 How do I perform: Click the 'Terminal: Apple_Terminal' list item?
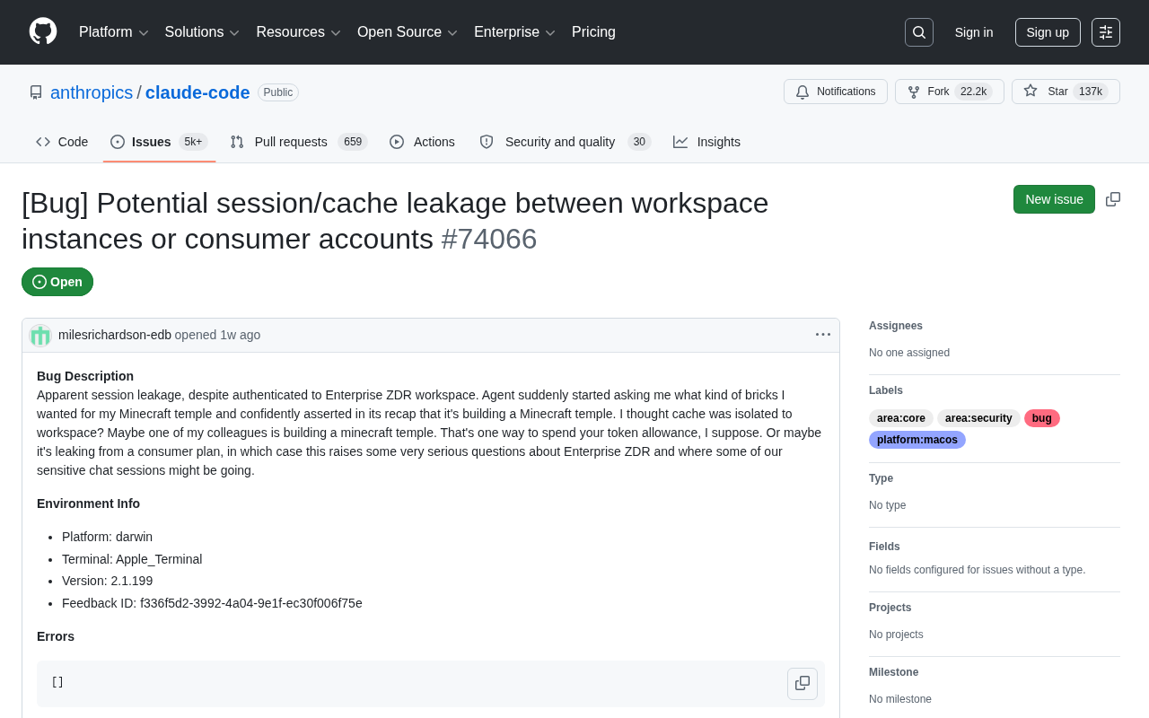(x=132, y=559)
